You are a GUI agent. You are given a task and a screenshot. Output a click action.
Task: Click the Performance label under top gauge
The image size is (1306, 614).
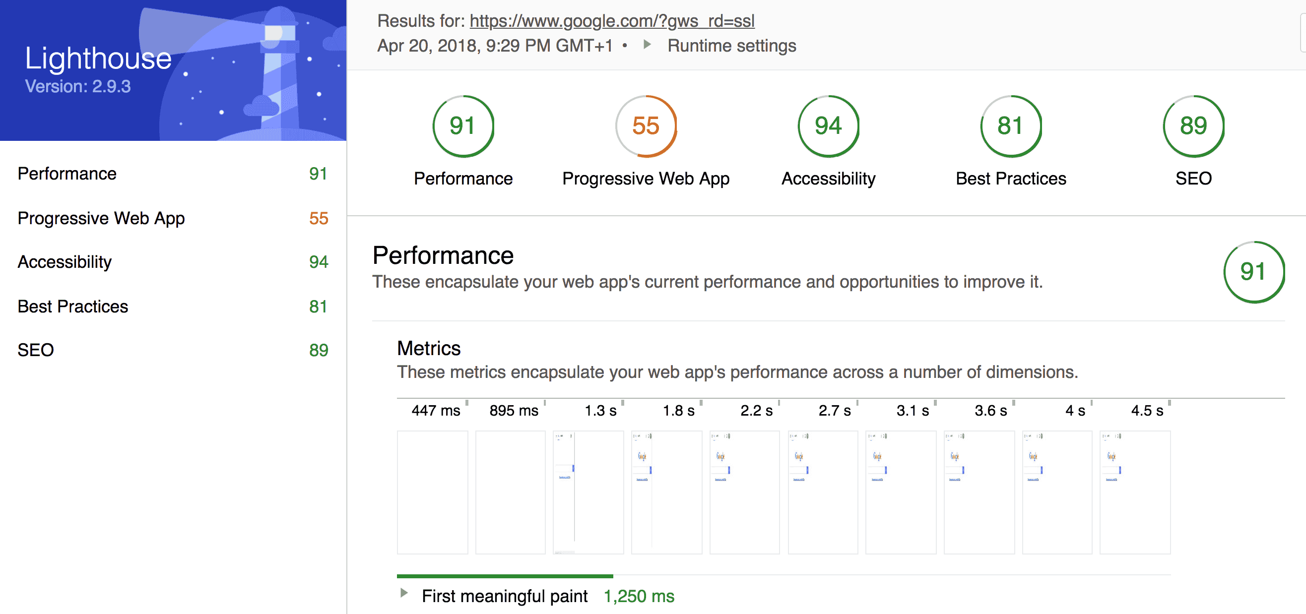(463, 179)
